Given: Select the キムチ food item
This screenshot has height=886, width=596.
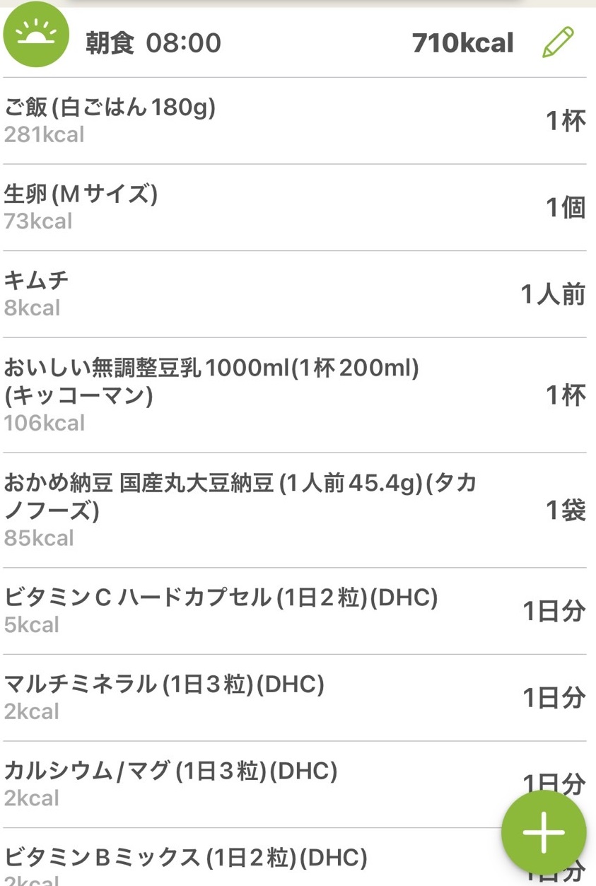Looking at the screenshot, I should pyautogui.click(x=294, y=294).
